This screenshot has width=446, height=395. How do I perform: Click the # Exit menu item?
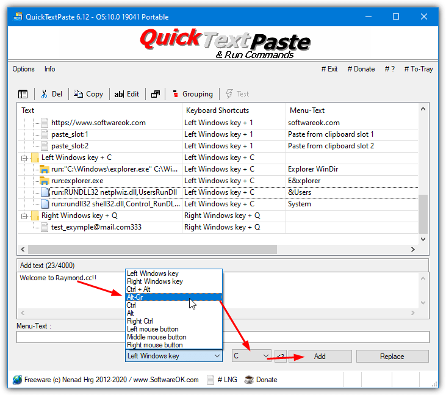(329, 69)
